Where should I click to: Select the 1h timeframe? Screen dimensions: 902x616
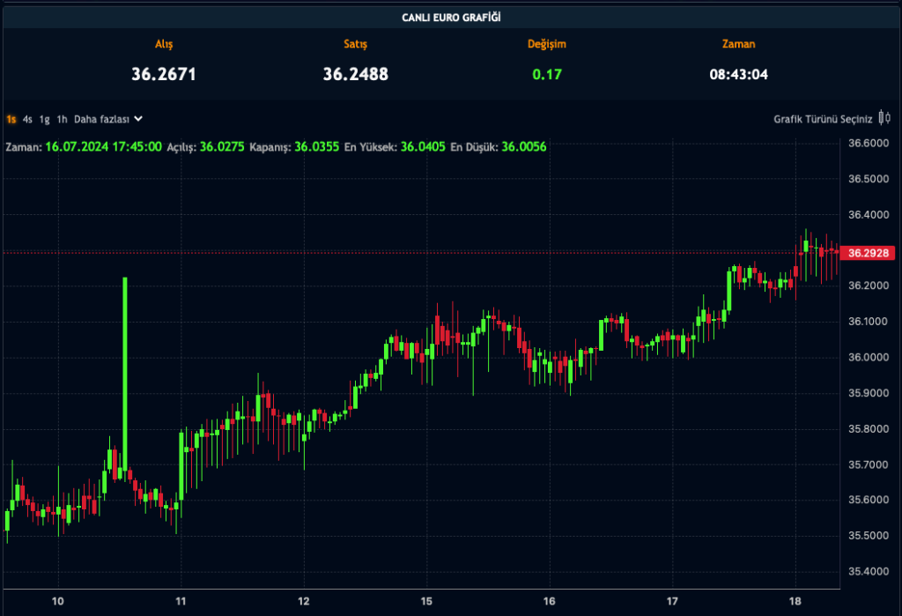63,119
